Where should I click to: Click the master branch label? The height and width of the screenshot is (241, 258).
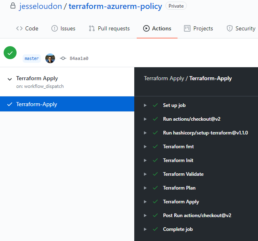pos(32,58)
